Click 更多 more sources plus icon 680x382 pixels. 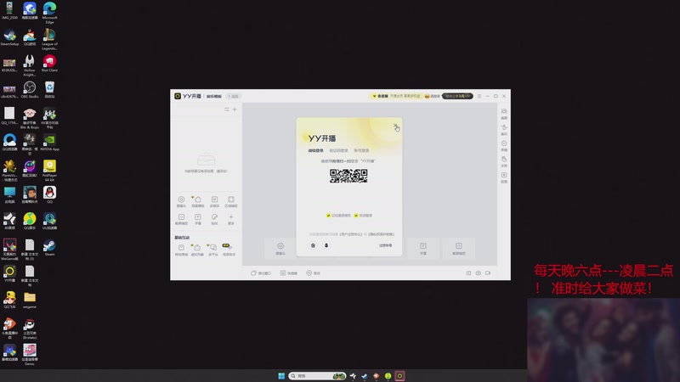click(231, 219)
